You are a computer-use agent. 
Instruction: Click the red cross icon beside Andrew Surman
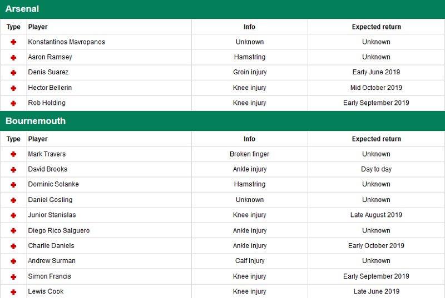tap(13, 261)
